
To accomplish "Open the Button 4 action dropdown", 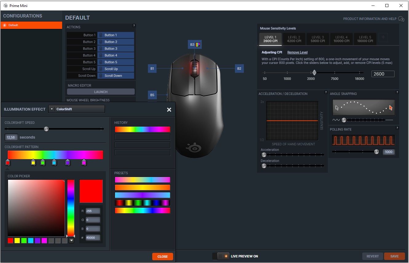I will [x=116, y=55].
